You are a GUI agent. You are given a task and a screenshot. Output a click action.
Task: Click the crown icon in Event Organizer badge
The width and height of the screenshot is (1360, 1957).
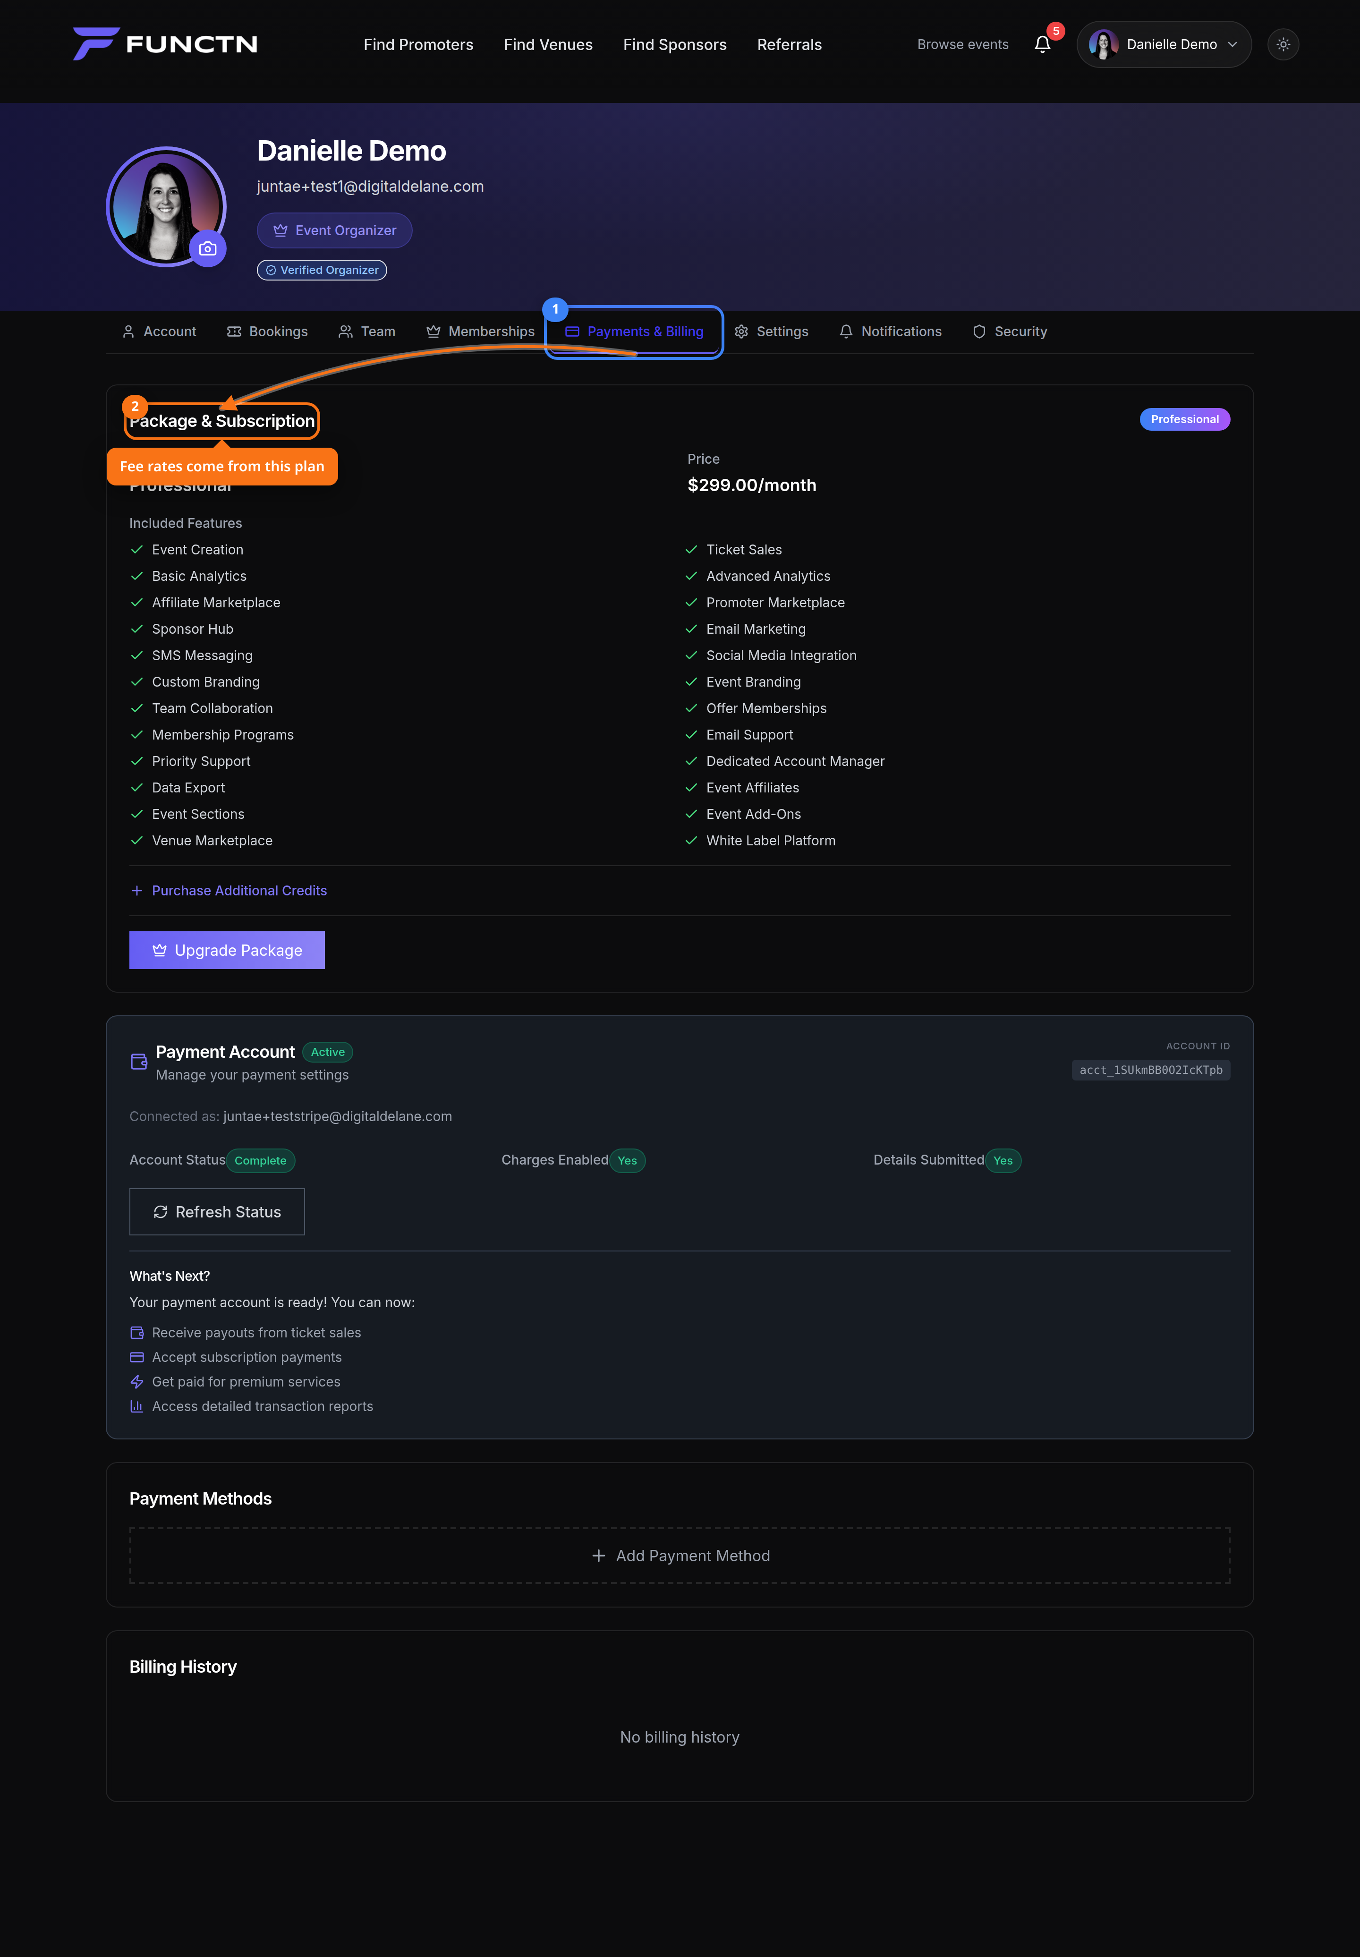pyautogui.click(x=280, y=231)
